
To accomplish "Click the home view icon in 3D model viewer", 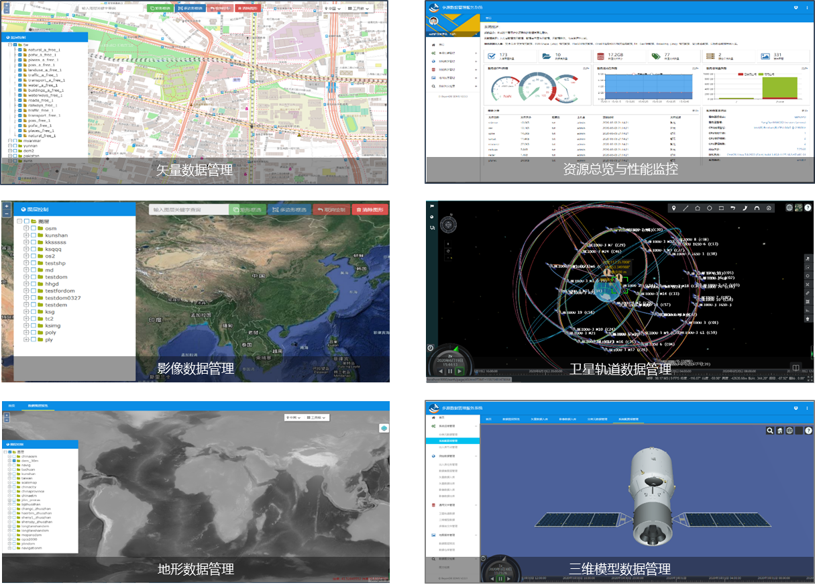I will pyautogui.click(x=780, y=431).
